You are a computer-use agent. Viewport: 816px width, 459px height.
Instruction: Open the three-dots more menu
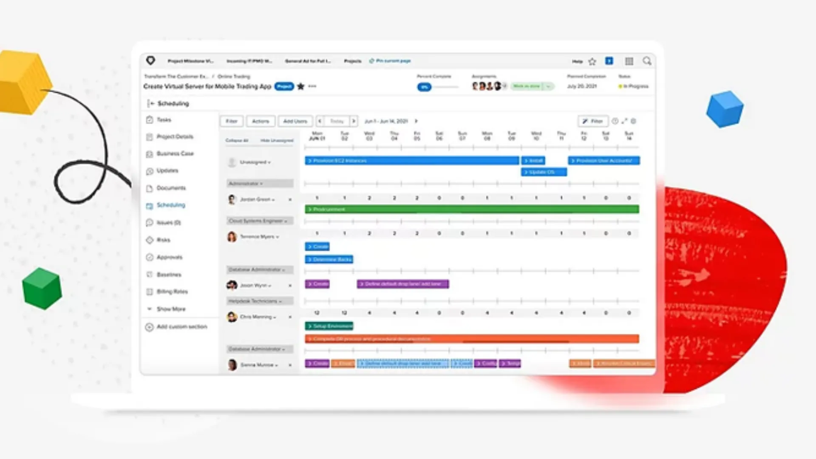tap(312, 87)
